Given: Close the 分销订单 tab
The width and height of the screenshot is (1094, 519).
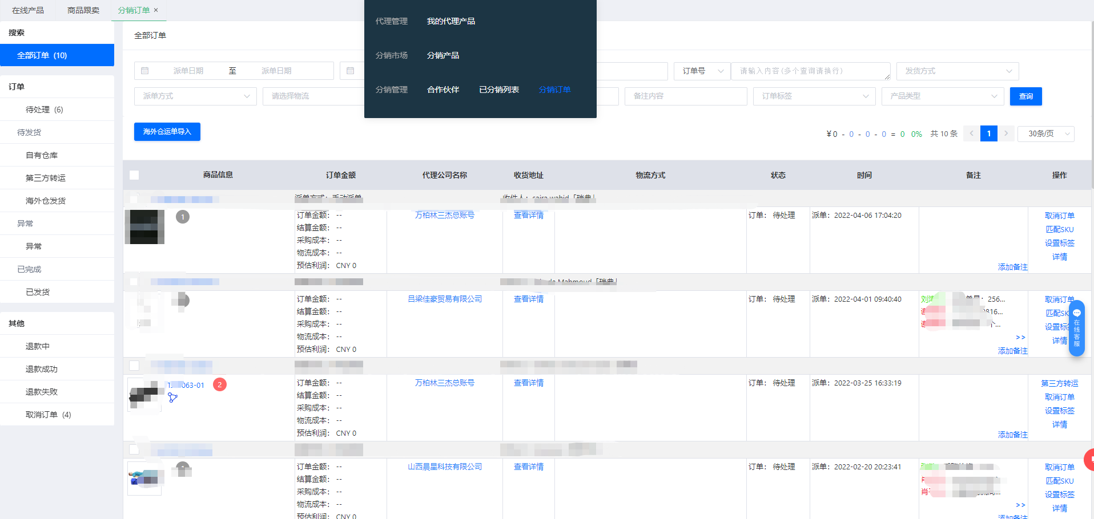Looking at the screenshot, I should pyautogui.click(x=156, y=10).
